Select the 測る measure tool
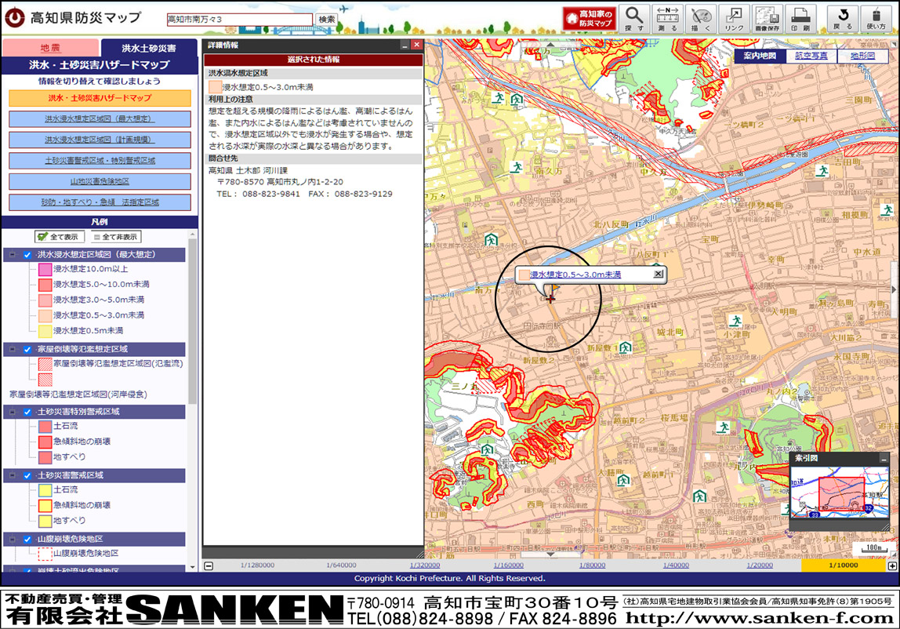900x629 pixels. (x=667, y=18)
